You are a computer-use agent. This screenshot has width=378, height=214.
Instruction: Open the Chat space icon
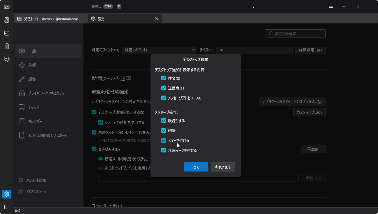(6, 59)
